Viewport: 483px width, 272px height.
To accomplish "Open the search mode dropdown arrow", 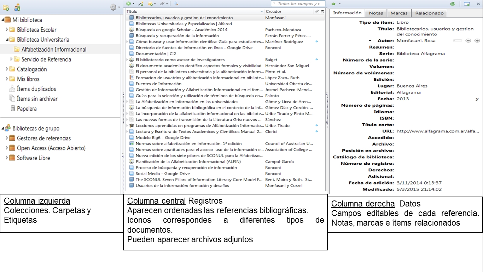I will 274,4.
